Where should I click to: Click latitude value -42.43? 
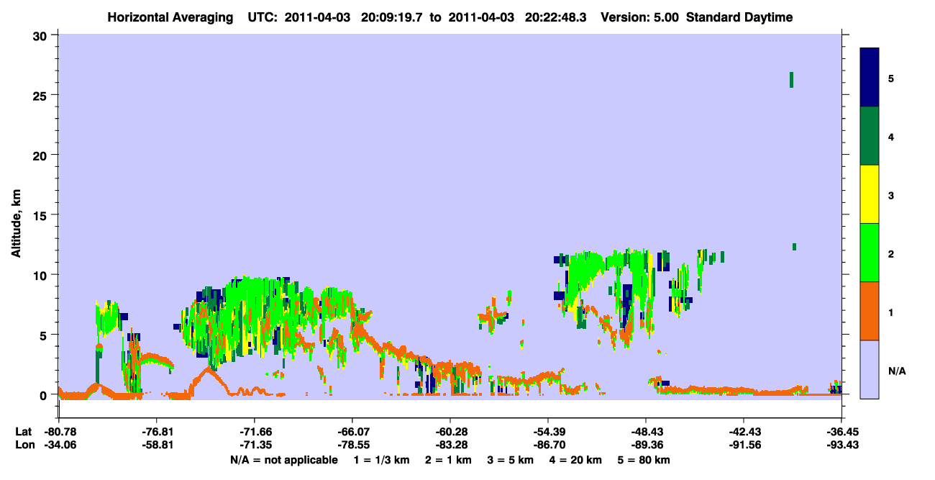[x=744, y=432]
